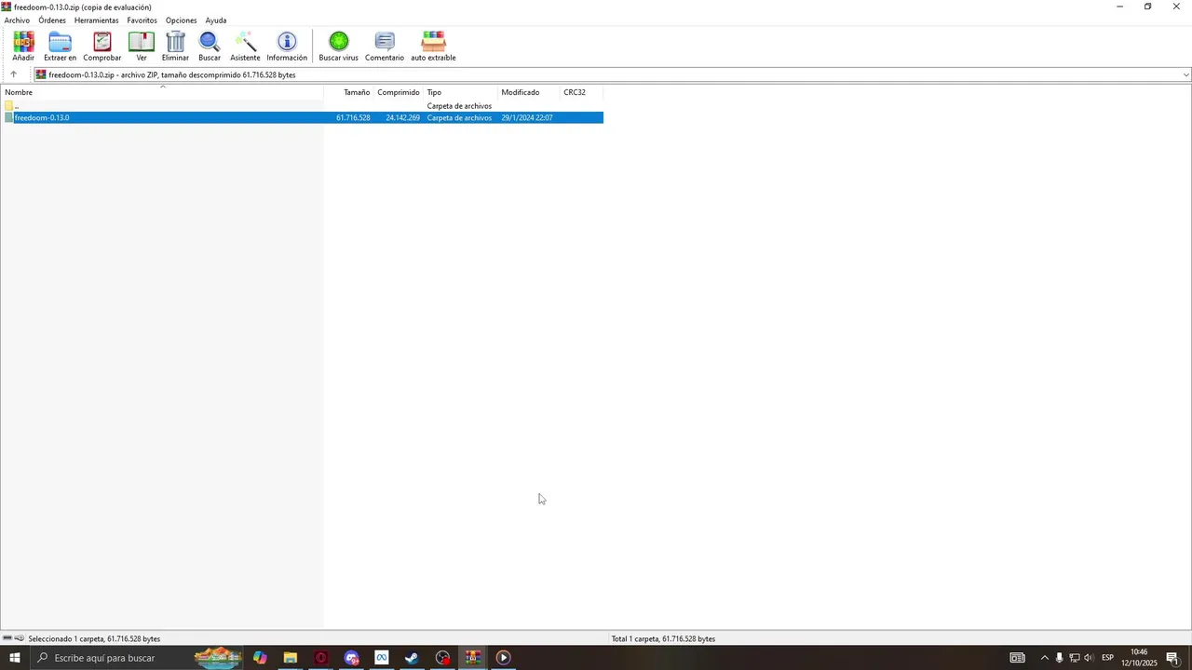Screen dimensions: 1192x670
Task: Open the taskbar clock 10:46
Action: point(1139,658)
